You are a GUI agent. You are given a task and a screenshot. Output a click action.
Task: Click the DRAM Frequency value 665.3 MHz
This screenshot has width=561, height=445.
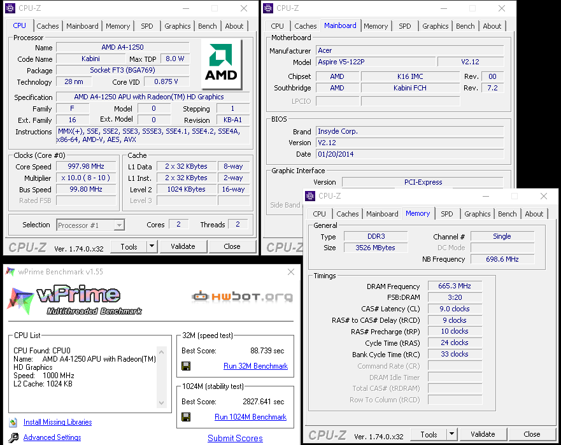(x=455, y=286)
